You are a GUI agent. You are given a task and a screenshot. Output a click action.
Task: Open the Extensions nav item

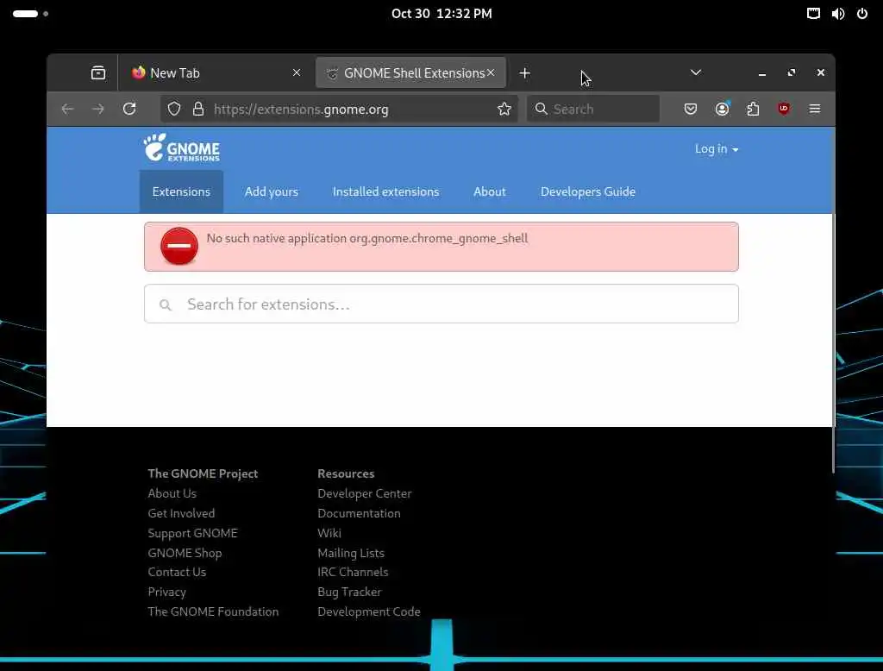(x=181, y=191)
